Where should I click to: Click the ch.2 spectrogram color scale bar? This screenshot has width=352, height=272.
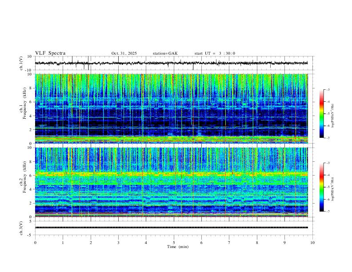[x=321, y=187]
